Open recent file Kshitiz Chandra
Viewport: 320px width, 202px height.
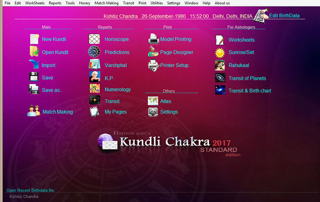click(x=24, y=197)
